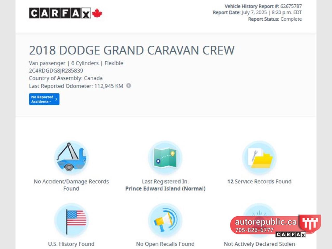332x249 pixels.
Task: Open the No Reported Accidents badge
Action: click(44, 99)
